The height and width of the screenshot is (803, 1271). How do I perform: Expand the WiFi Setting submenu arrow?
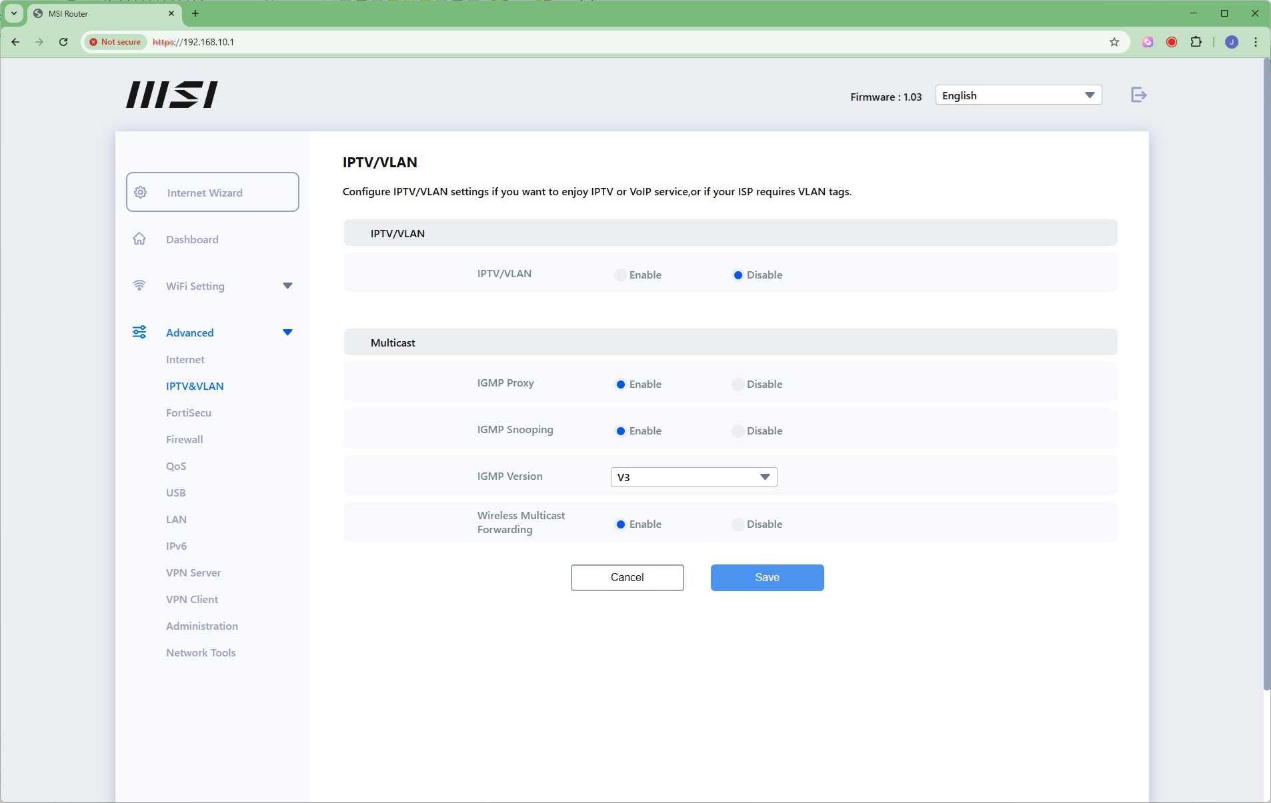coord(287,286)
